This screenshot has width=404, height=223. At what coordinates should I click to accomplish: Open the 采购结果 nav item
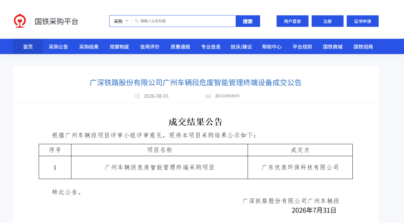(89, 47)
